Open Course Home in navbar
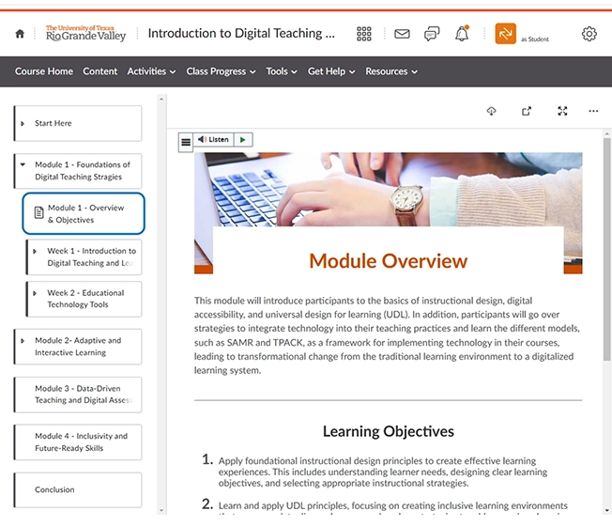 (44, 71)
